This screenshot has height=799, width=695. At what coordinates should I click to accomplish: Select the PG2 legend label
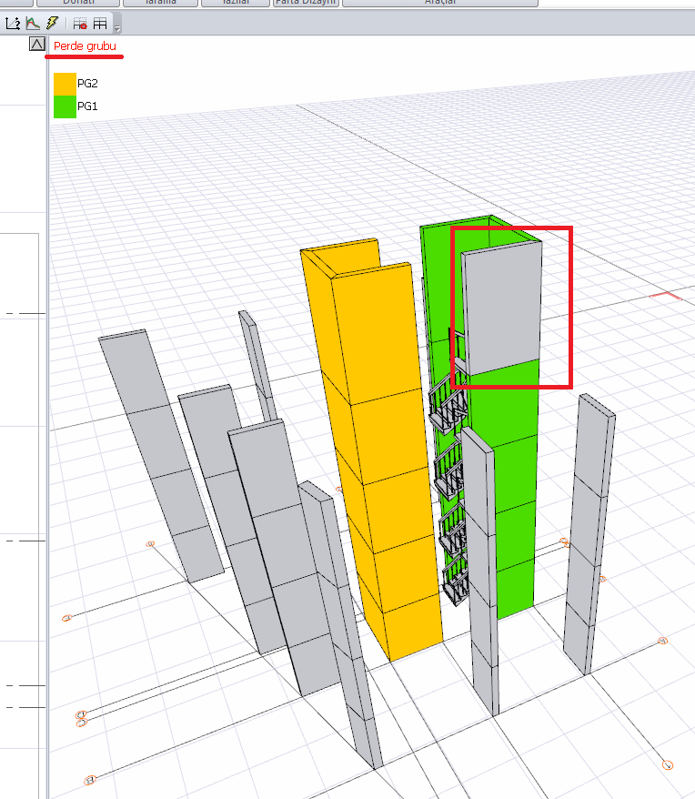[87, 83]
